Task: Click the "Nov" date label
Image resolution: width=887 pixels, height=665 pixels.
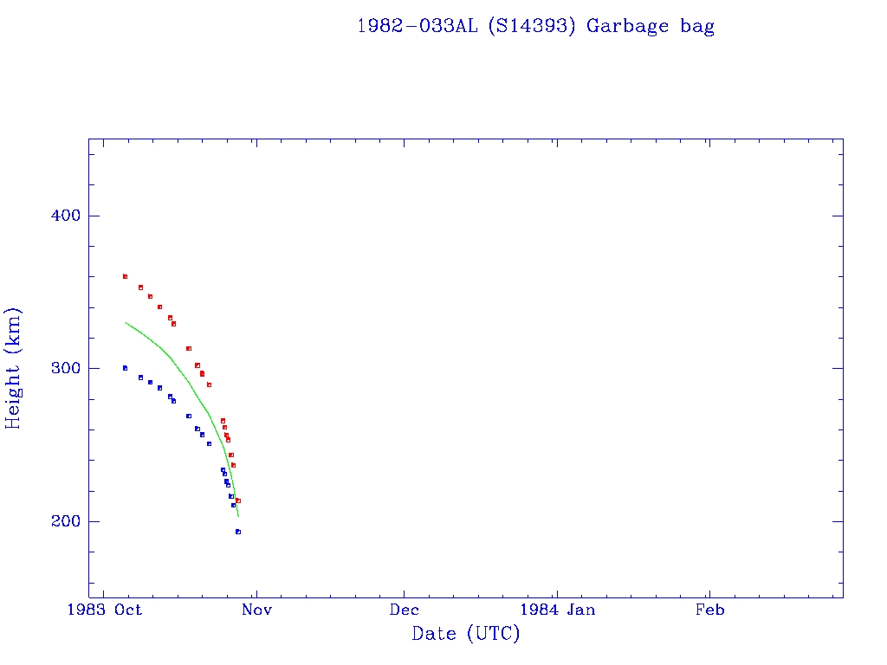Action: coord(258,610)
